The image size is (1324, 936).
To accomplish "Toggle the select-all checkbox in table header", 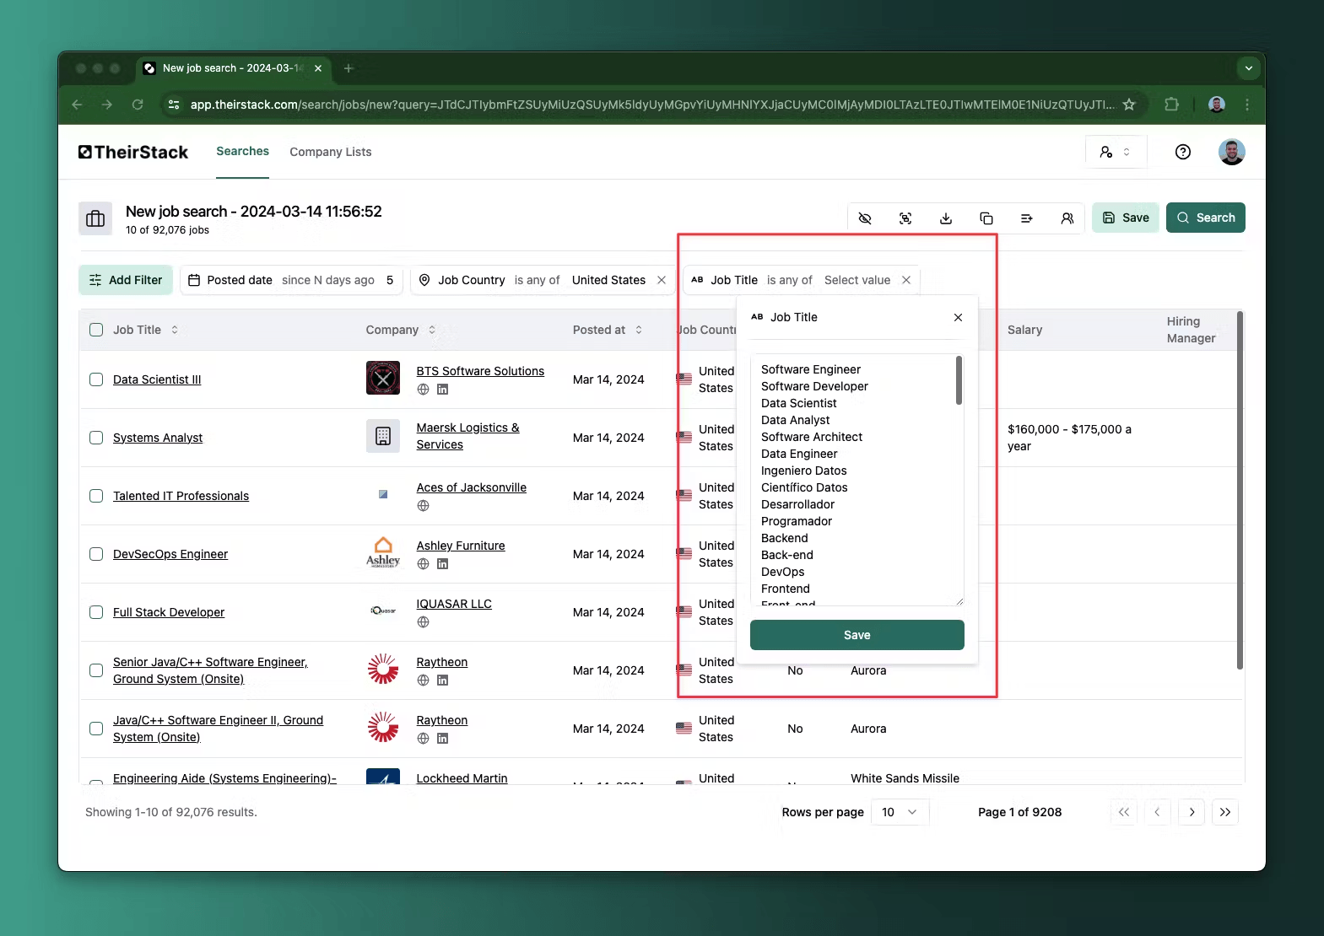I will (96, 330).
